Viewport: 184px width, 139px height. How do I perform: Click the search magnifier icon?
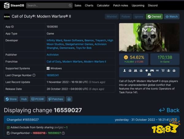pos(70,6)
